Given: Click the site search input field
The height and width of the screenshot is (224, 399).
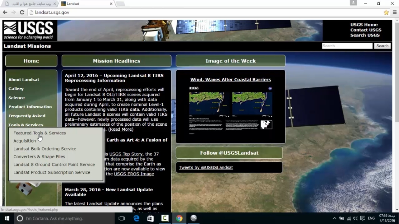Looking at the screenshot, I should 347,46.
